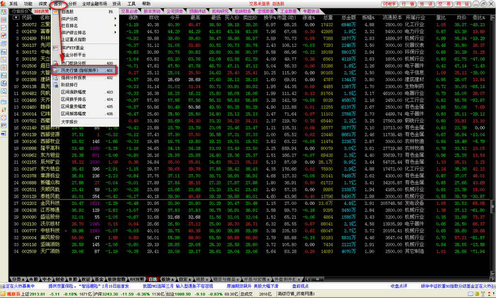This screenshot has height=298, width=496.
Task: Select 自选股 F6 menu entry
Action: point(85,12)
